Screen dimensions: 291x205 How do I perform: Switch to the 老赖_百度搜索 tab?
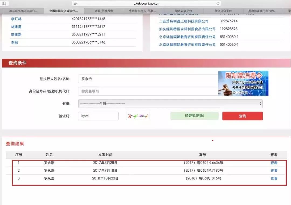tap(104, 11)
